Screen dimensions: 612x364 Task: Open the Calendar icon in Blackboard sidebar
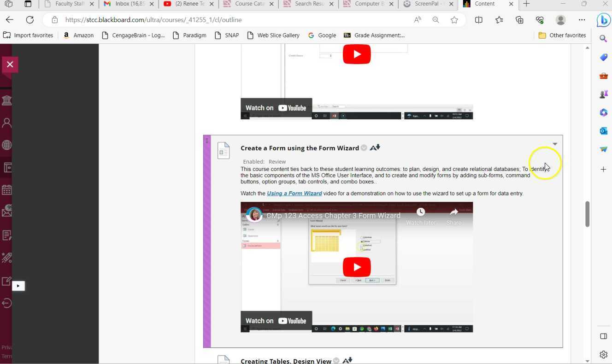point(7,190)
